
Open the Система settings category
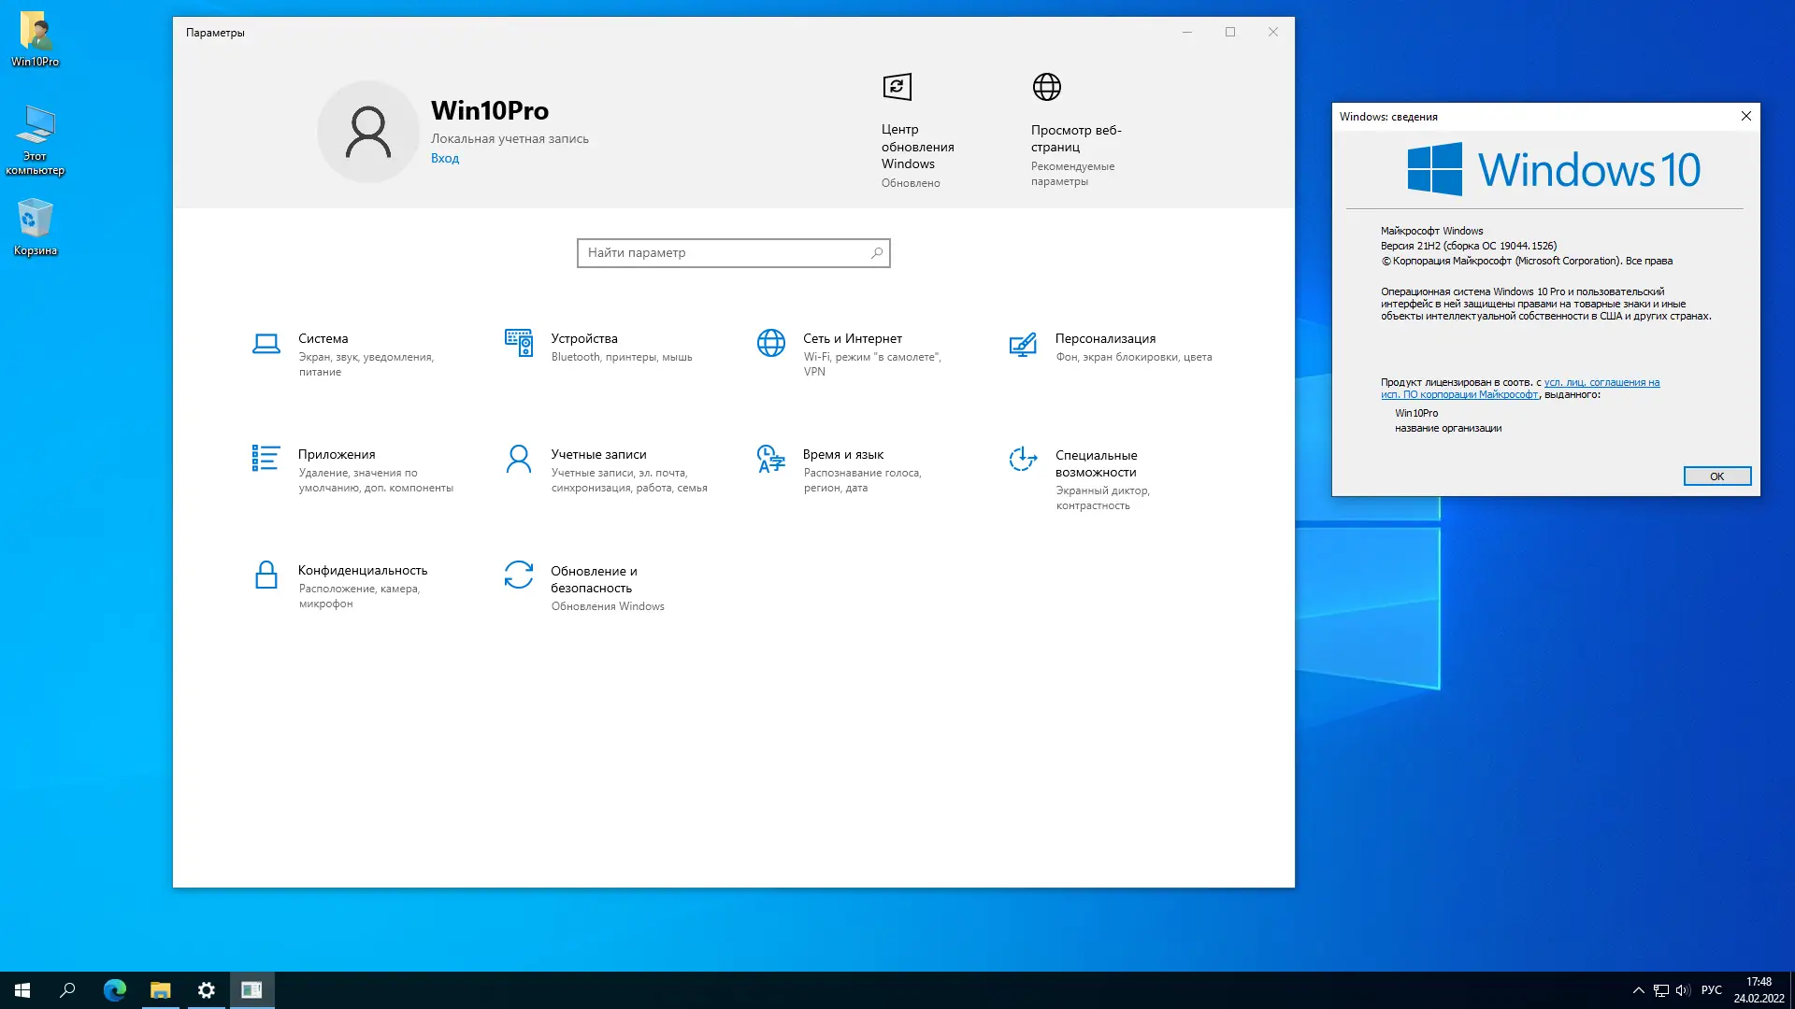click(x=323, y=339)
